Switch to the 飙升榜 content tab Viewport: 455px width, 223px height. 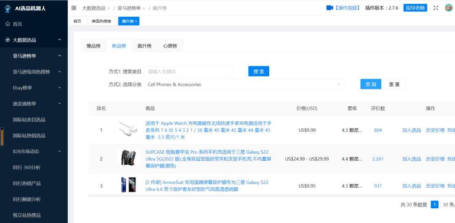145,46
